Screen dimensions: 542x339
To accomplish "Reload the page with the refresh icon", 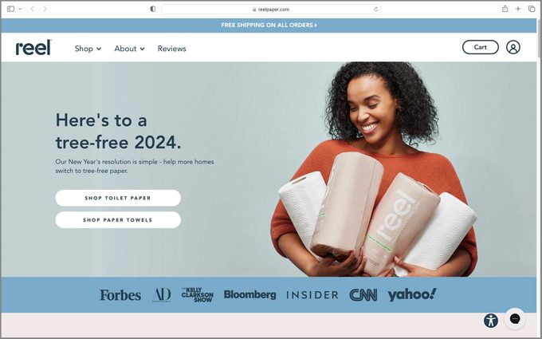I will (x=375, y=10).
